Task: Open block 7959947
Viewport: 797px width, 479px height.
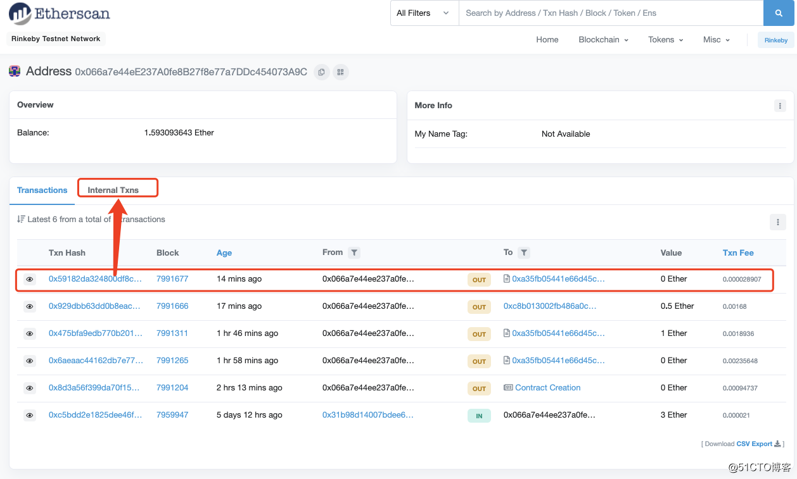Action: point(172,414)
